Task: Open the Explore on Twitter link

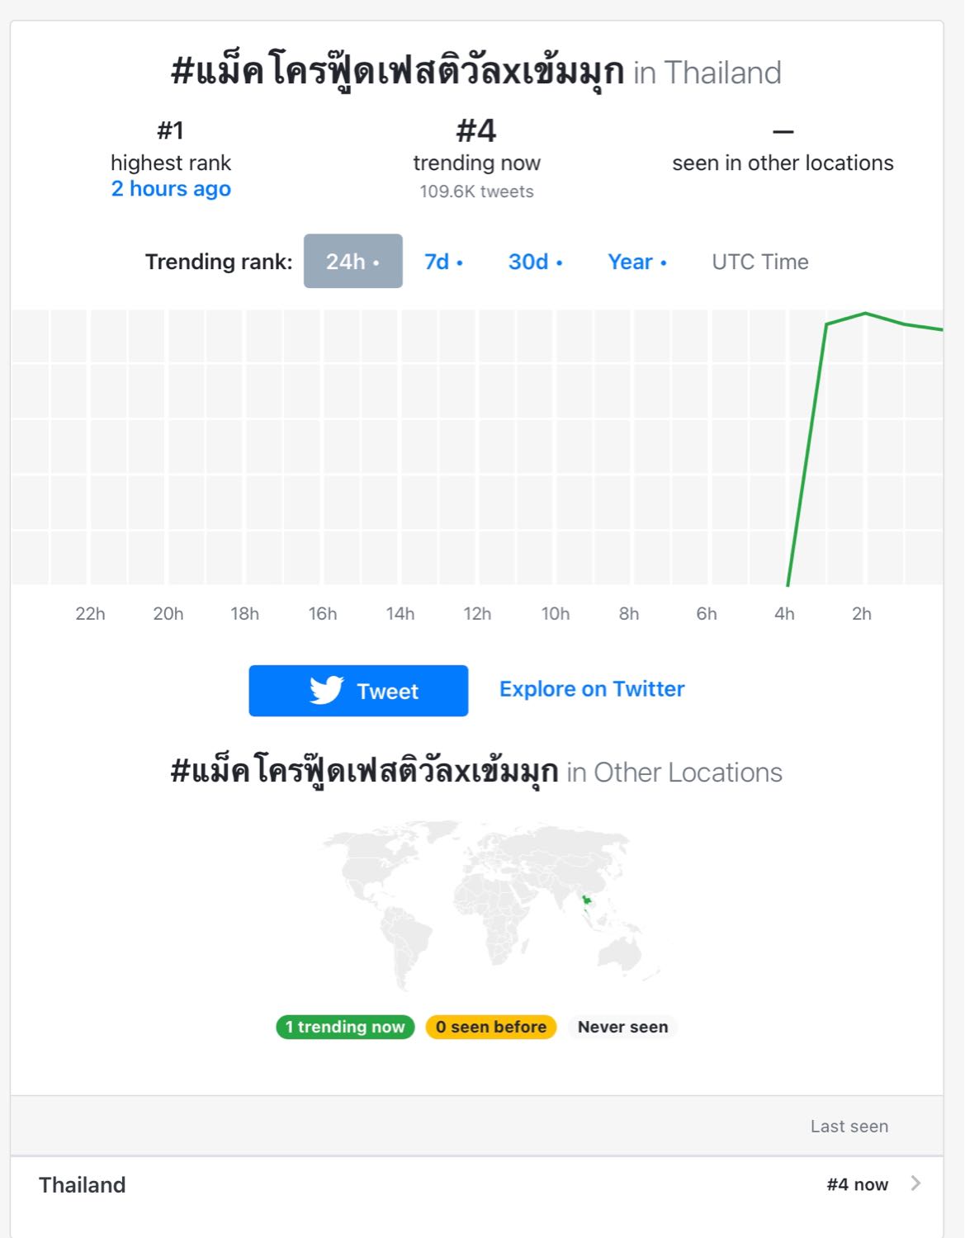Action: [592, 689]
